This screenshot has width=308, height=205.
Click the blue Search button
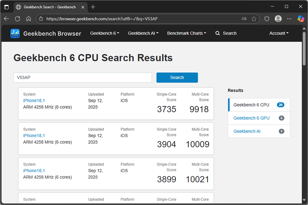point(177,78)
